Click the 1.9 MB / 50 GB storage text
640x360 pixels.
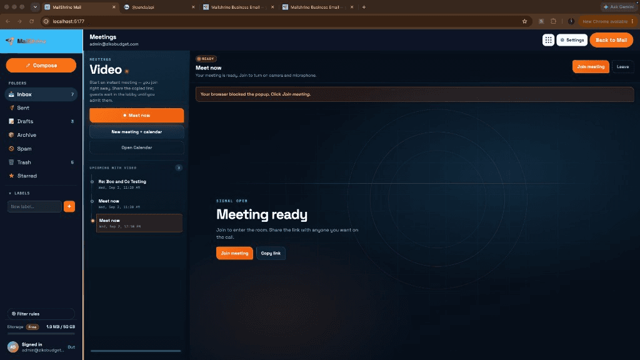pyautogui.click(x=61, y=327)
